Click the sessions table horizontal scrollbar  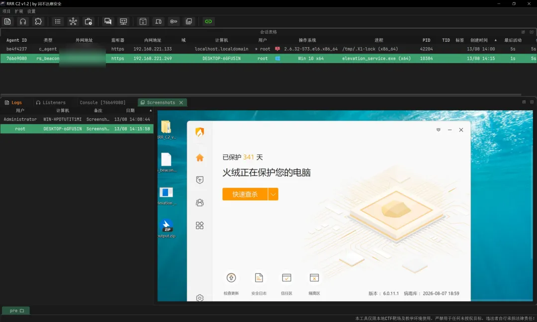[261, 94]
